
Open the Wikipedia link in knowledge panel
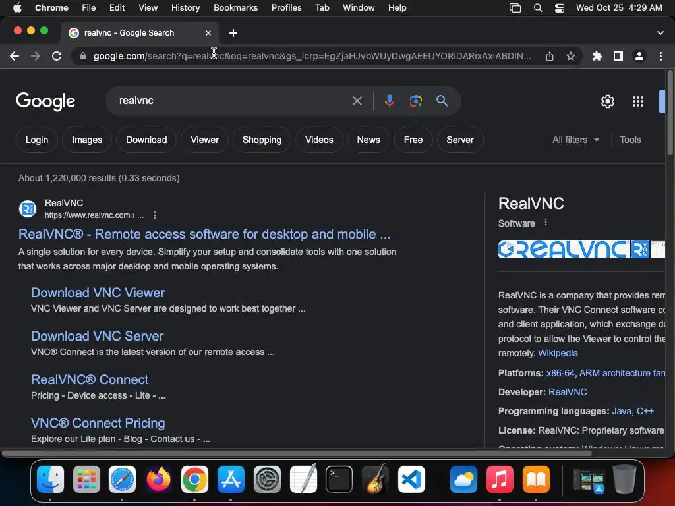tap(558, 353)
